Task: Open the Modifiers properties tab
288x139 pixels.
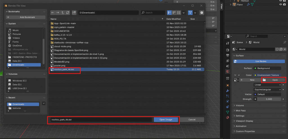Action: point(228,91)
